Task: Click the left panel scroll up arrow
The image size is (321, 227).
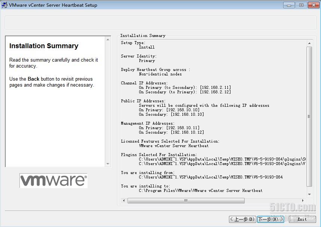Action: click(108, 40)
